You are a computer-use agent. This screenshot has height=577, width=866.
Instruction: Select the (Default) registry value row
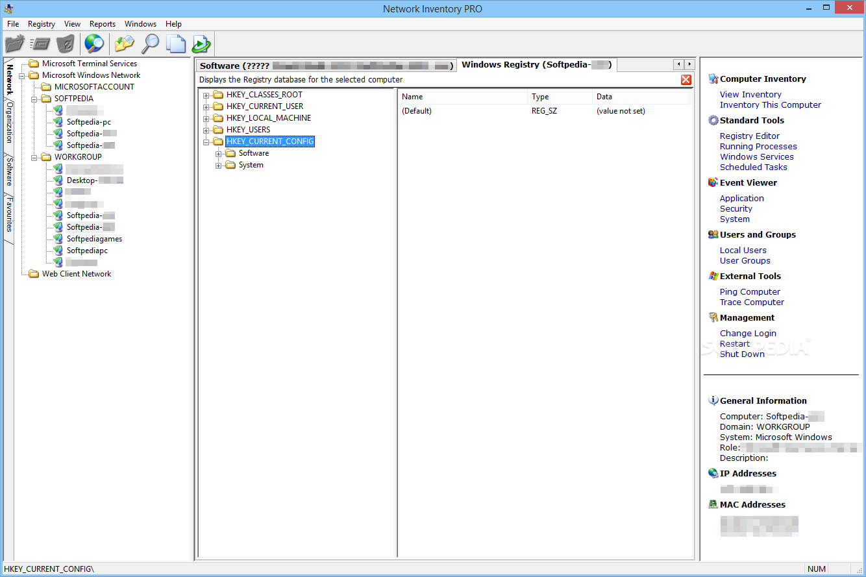(x=545, y=111)
